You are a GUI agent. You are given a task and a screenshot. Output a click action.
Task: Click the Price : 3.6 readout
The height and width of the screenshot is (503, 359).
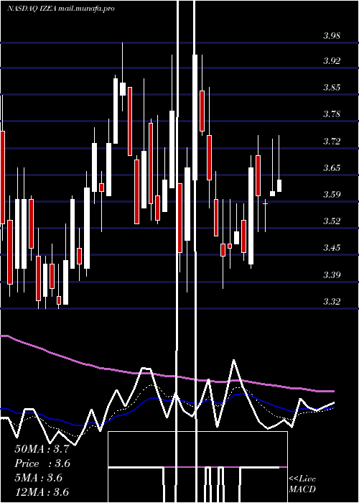click(x=42, y=463)
